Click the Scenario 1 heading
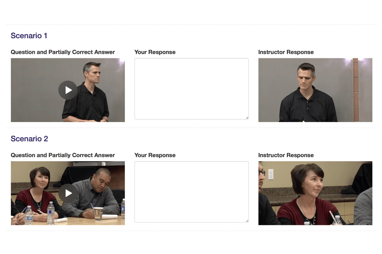Screen dimensions: 382x254 (29, 35)
